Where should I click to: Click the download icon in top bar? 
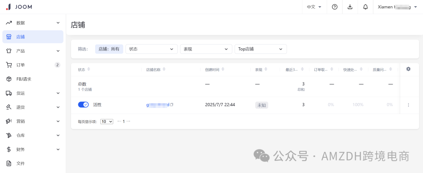pyautogui.click(x=350, y=7)
